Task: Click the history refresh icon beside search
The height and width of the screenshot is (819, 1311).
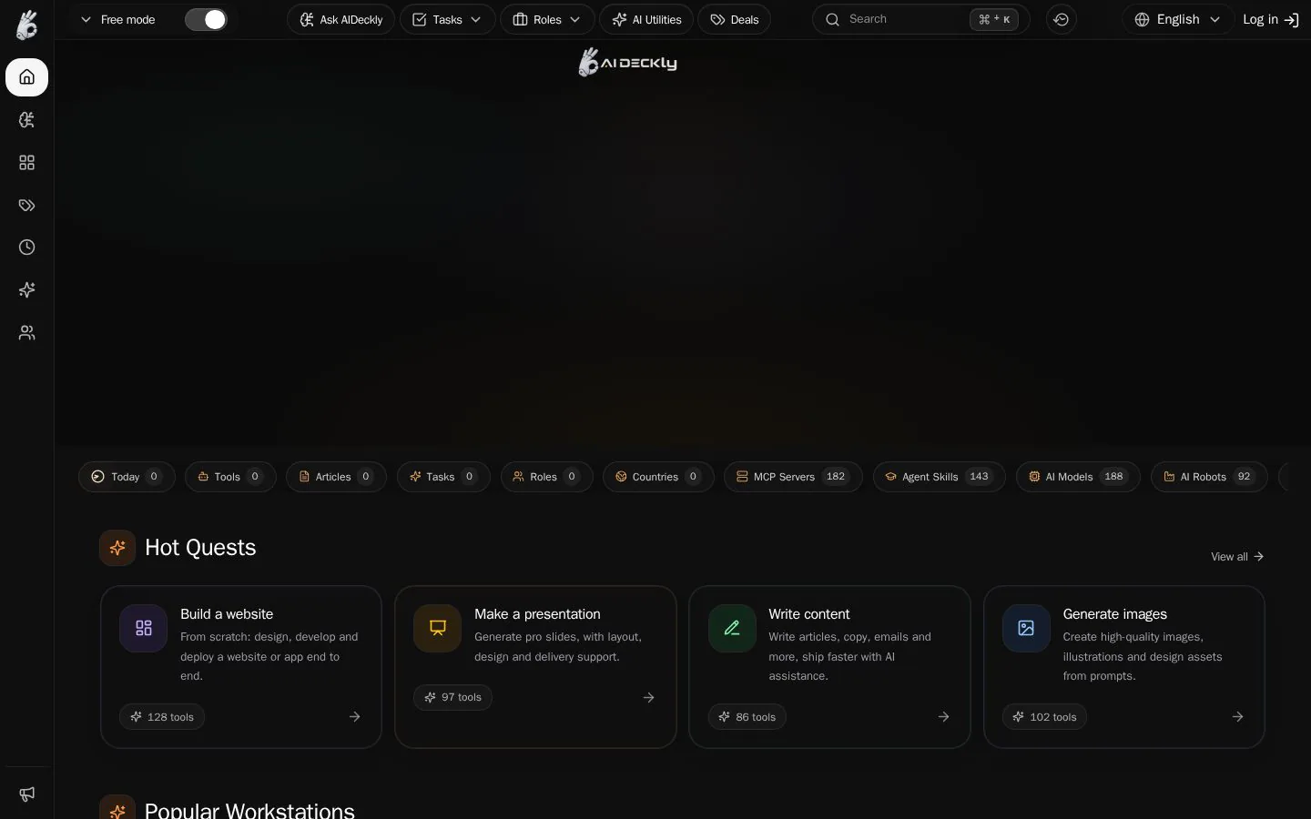Action: coord(1061,19)
